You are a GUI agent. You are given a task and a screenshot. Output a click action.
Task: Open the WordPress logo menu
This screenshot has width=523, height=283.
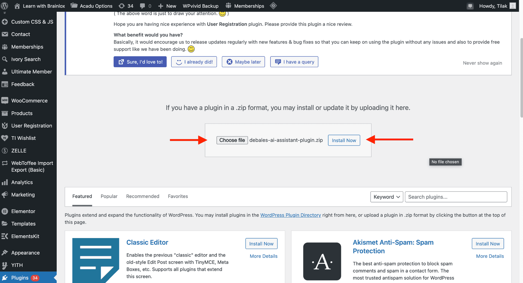coord(4,6)
